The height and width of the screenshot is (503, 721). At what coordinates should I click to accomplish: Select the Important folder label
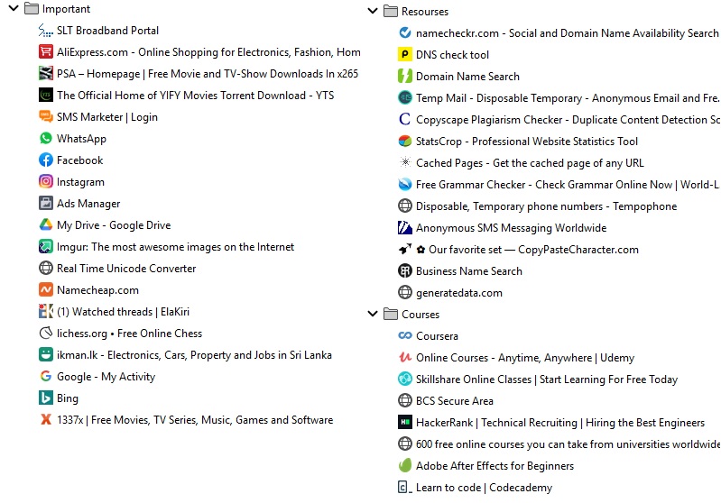66,9
